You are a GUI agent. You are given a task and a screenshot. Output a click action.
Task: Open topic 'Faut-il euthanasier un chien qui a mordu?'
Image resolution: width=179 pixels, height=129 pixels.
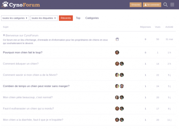[28, 109]
